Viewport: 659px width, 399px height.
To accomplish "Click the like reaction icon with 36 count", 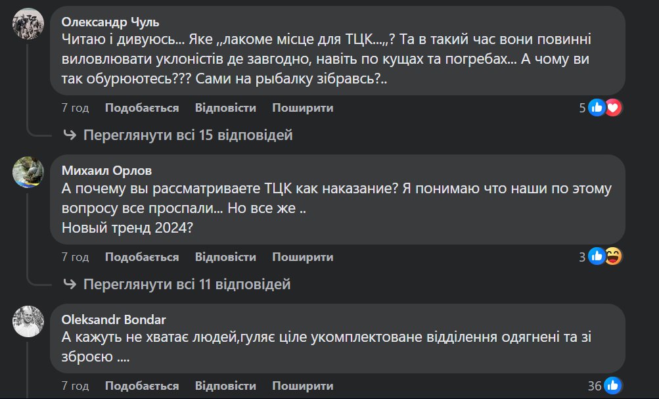I will [613, 386].
